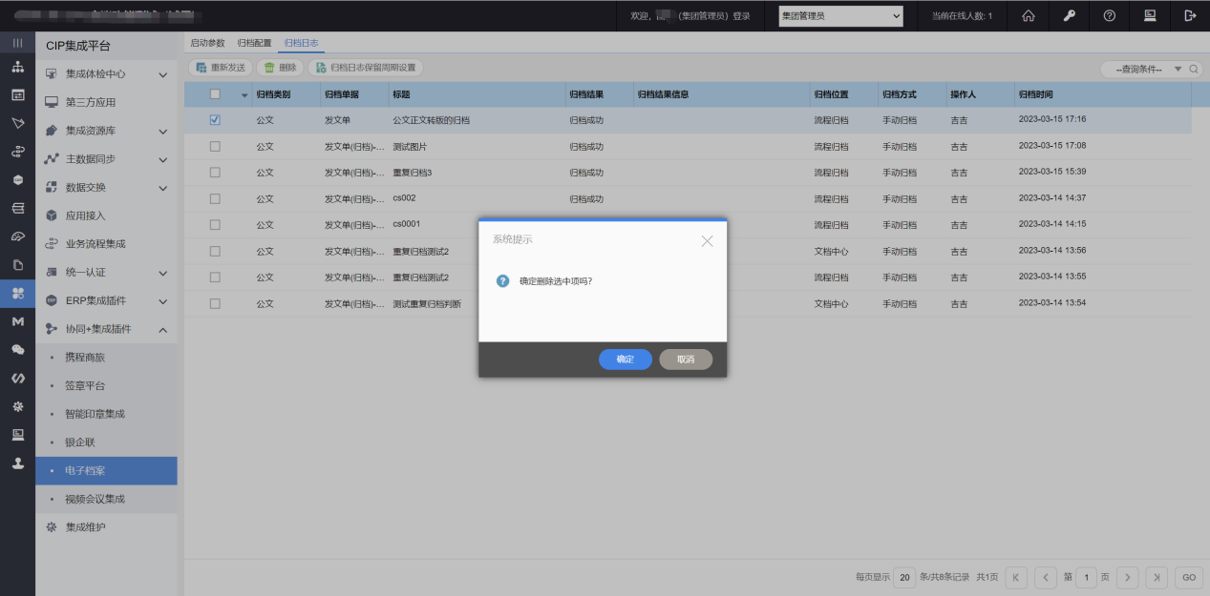This screenshot has height=596, width=1210.
Task: Click the logout exit icon
Action: pyautogui.click(x=1189, y=15)
